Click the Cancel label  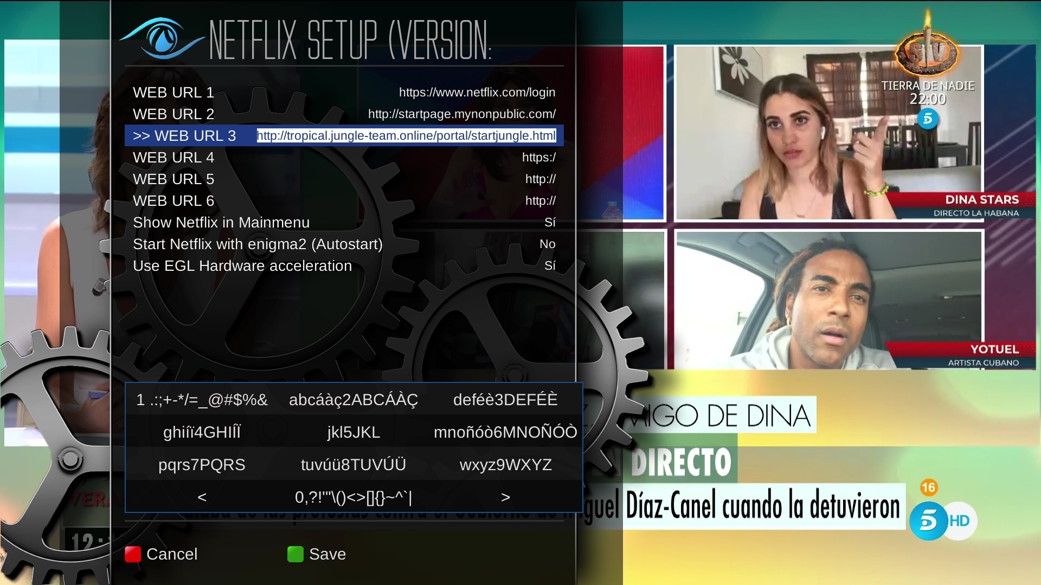(x=171, y=554)
